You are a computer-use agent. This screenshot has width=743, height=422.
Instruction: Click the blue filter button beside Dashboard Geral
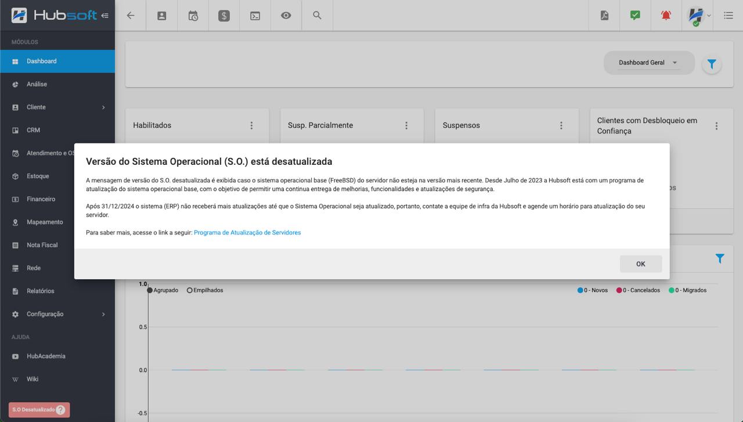tap(712, 64)
